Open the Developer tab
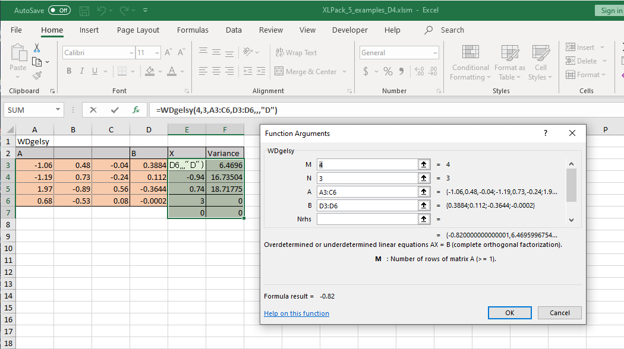Image resolution: width=624 pixels, height=349 pixels. tap(350, 30)
